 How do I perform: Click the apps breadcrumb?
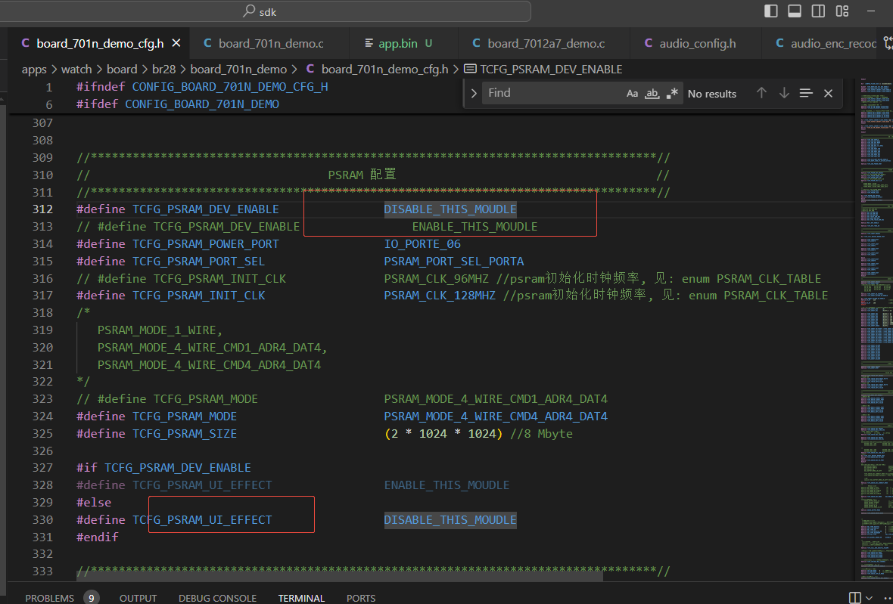click(34, 70)
